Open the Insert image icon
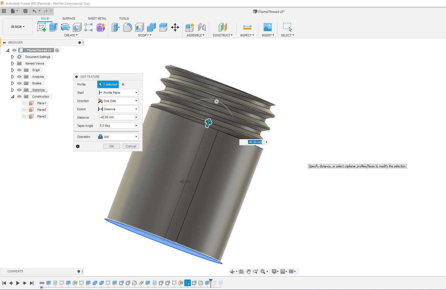This screenshot has width=446, height=290. [x=268, y=27]
